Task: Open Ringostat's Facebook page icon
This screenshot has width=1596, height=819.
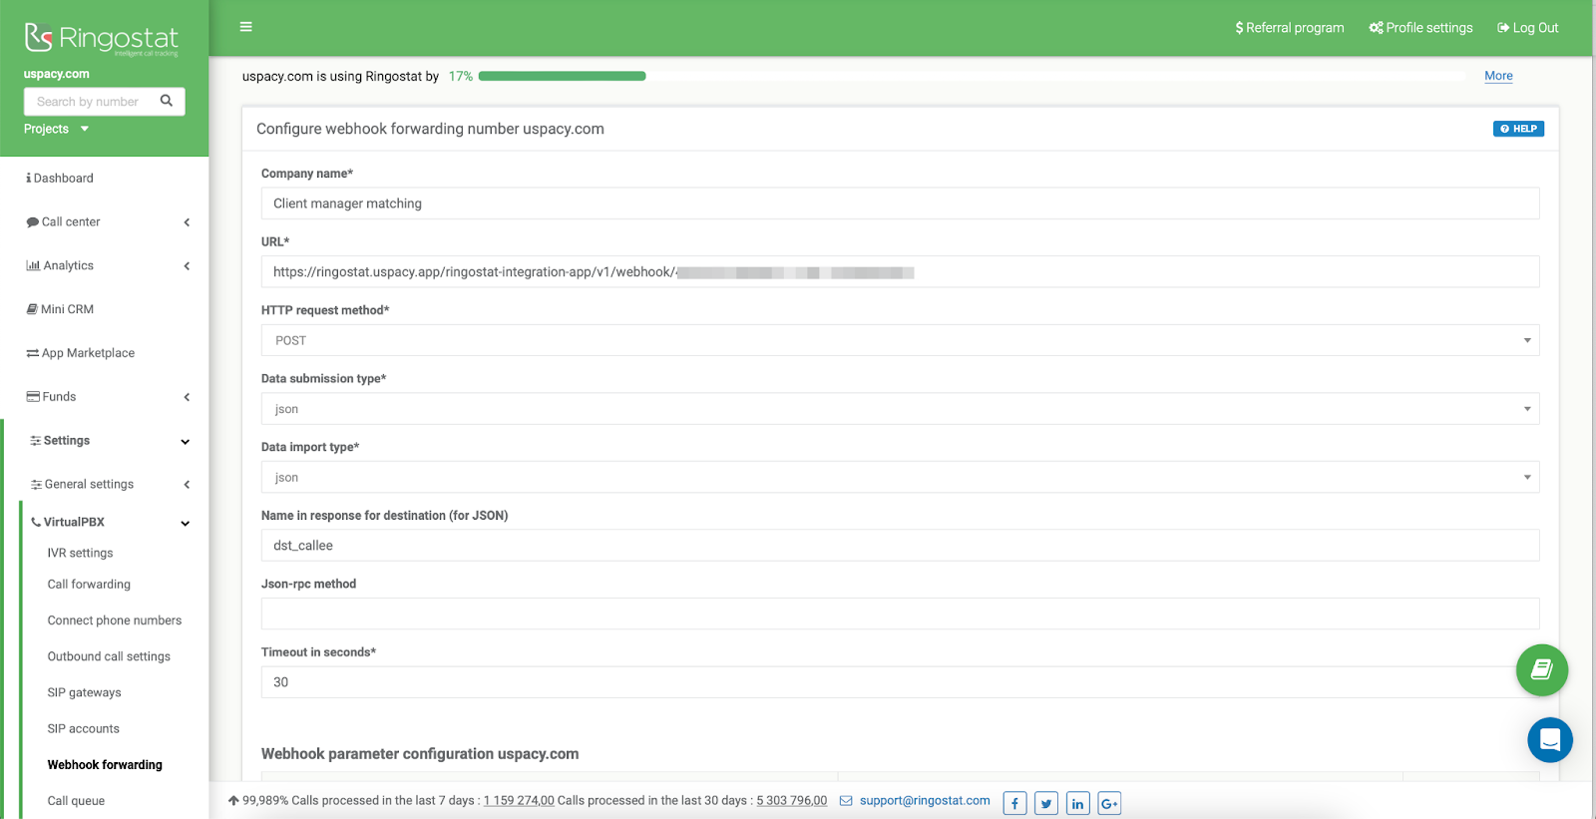Action: click(1014, 803)
